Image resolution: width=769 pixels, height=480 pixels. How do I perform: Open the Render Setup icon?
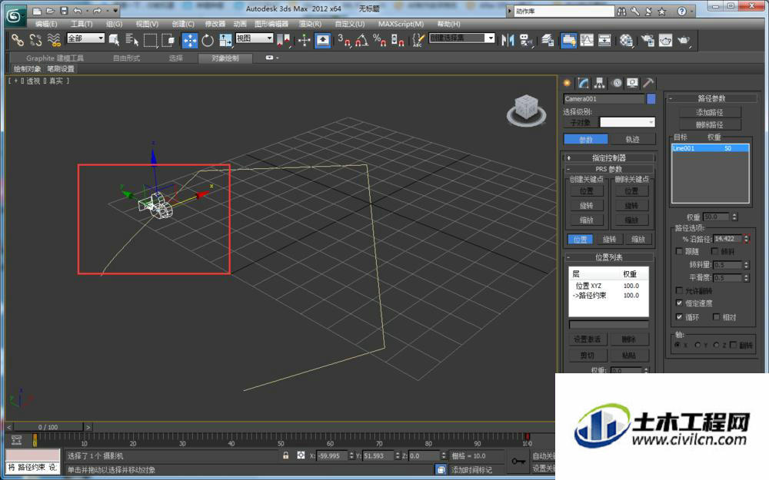pos(647,40)
